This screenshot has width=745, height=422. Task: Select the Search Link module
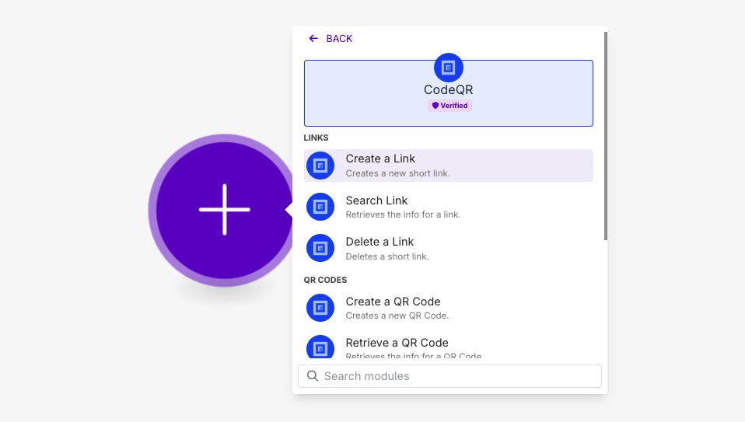pyautogui.click(x=448, y=207)
